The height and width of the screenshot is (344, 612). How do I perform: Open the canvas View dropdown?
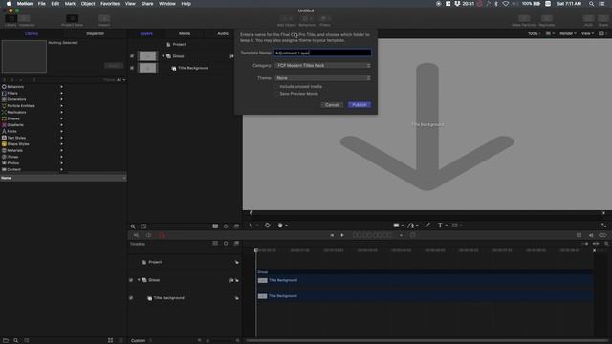click(587, 34)
